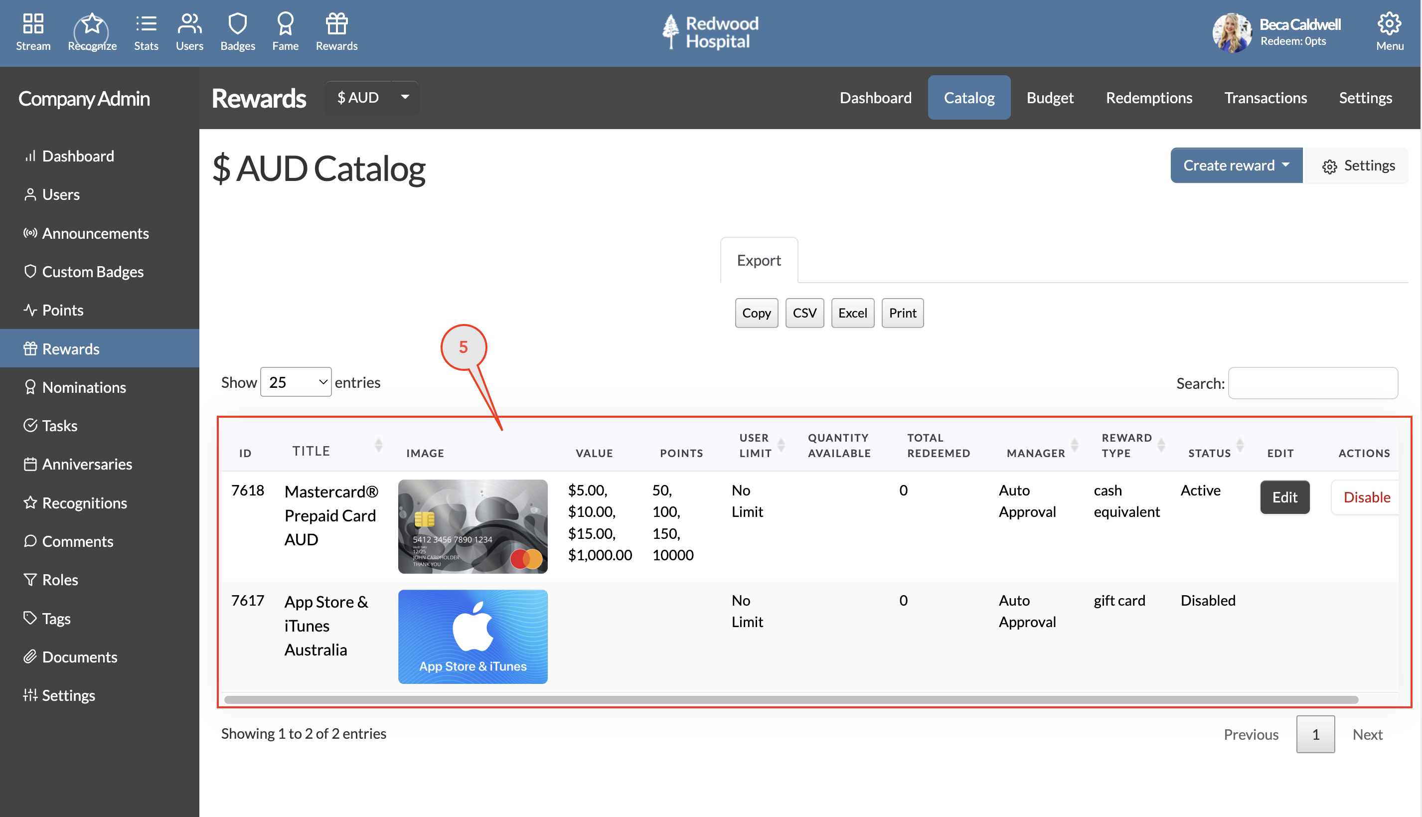Expand the Create reward dropdown button
1422x817 pixels.
(1236, 165)
